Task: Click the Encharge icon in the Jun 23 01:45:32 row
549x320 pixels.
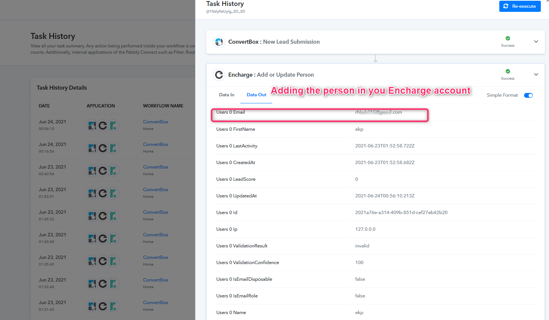Action: (x=103, y=216)
